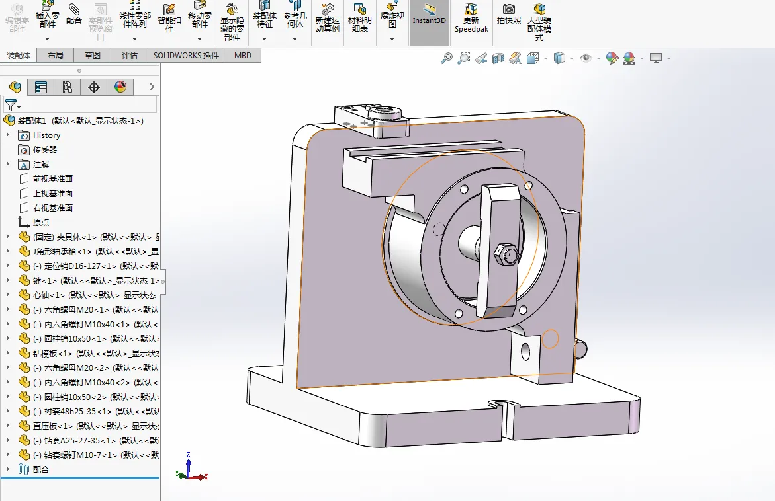This screenshot has height=501, width=775.
Task: Open the DimXpertManager crosshair tab icon
Action: 94,87
